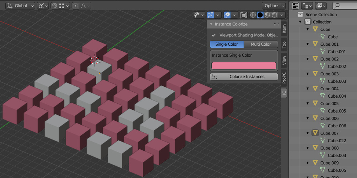Open the pivot point dropdown
This screenshot has height=178, width=357.
click(43, 6)
